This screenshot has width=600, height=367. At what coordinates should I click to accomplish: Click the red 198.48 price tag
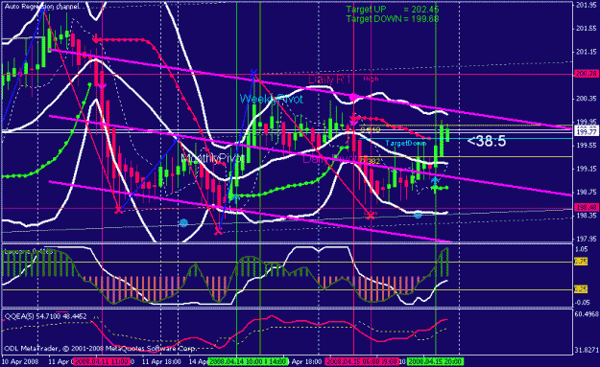[587, 207]
